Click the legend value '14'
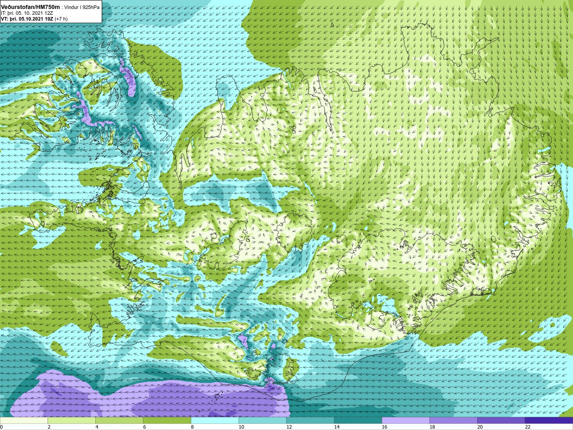Screen dimensions: 573x430 coord(337,427)
